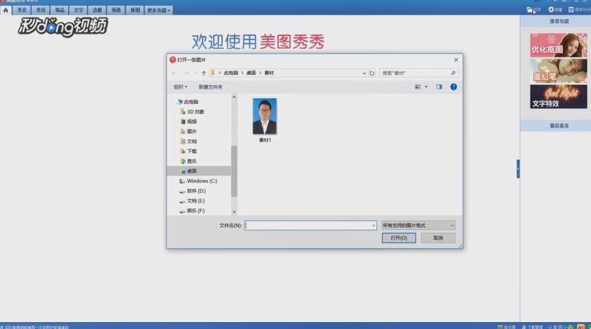The image size is (591, 329).
Task: Select 下载 folder in the tree
Action: [188, 151]
